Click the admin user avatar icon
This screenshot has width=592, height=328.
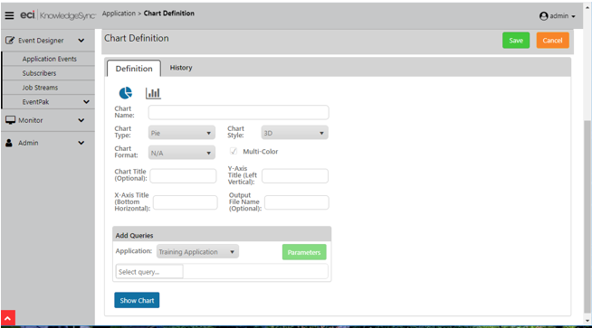[x=543, y=16]
